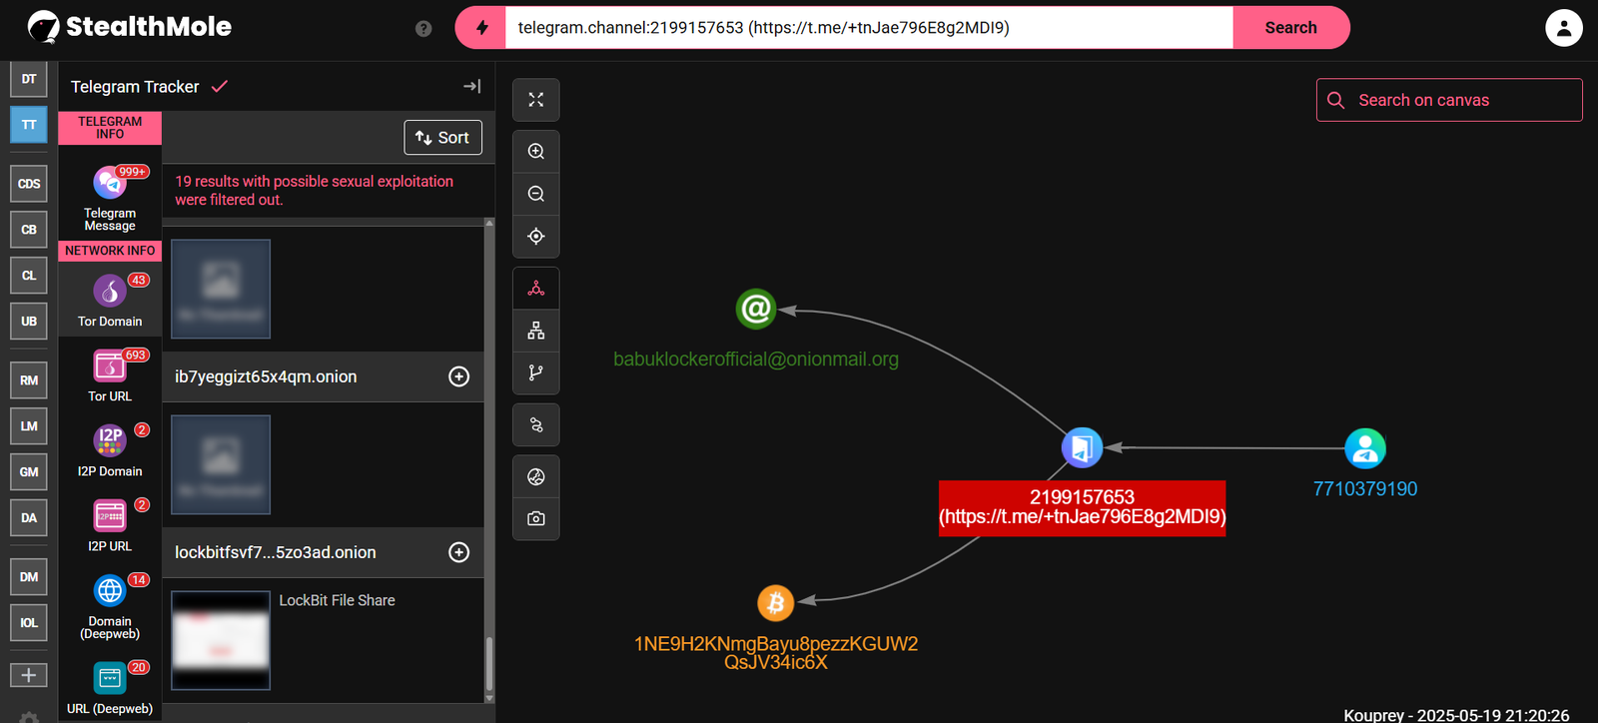Click the Telegram Tracker verified checkmark
This screenshot has width=1598, height=723.
click(220, 87)
